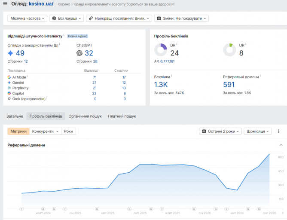
Task: Open the kosino.ua/ domain link
Action: coord(41,4)
